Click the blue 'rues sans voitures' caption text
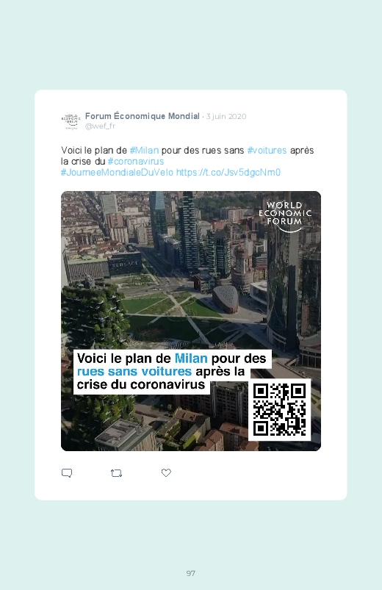Image resolution: width=382 pixels, height=590 pixels. [x=134, y=372]
